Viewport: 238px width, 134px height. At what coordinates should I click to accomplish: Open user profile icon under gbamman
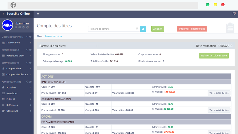(16, 27)
